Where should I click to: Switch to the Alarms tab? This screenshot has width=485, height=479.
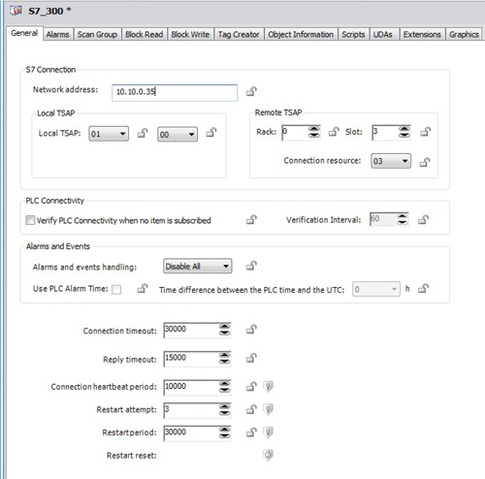(x=57, y=34)
